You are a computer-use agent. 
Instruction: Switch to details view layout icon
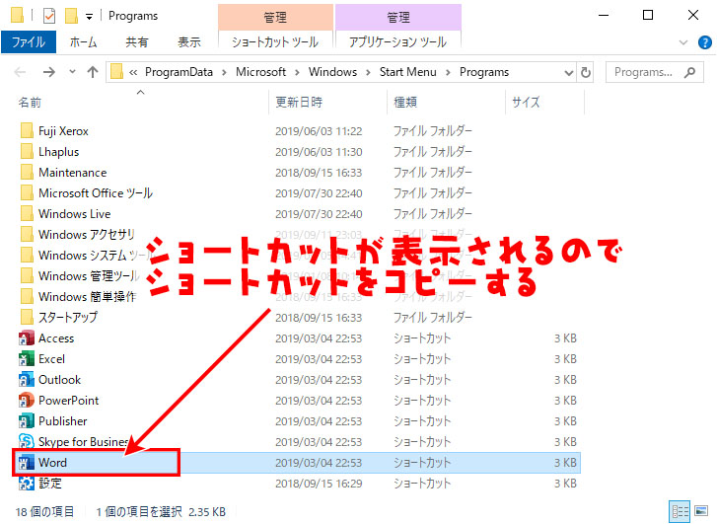(x=680, y=511)
